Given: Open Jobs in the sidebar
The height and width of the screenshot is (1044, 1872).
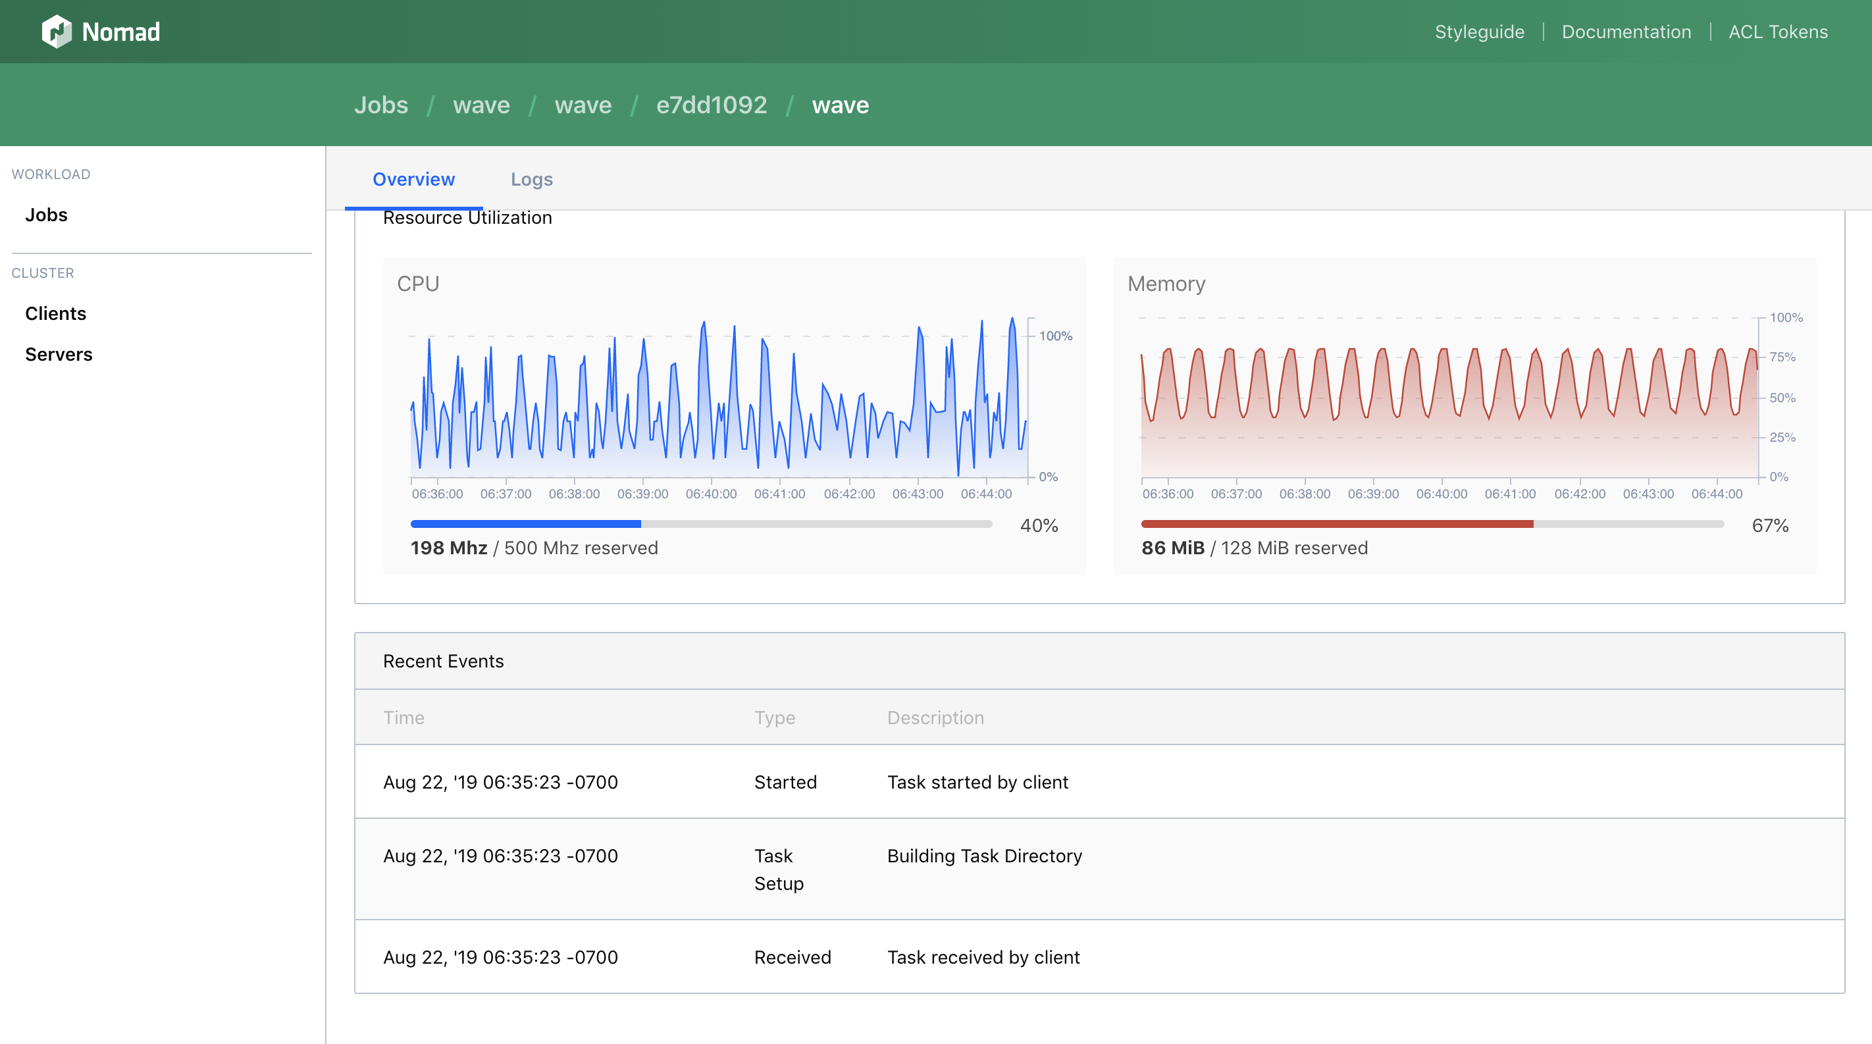Looking at the screenshot, I should pos(46,215).
